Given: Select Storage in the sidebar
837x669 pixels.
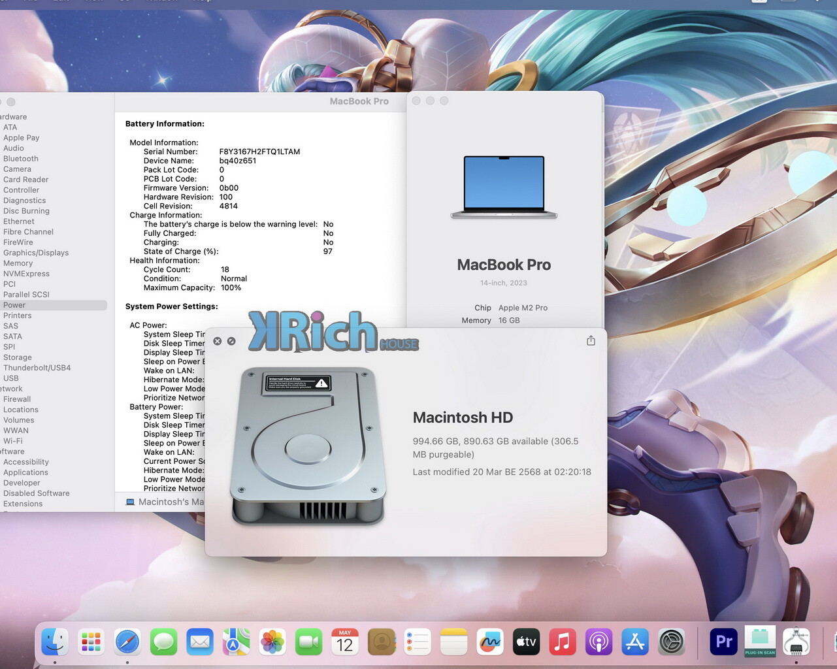Looking at the screenshot, I should click(18, 357).
